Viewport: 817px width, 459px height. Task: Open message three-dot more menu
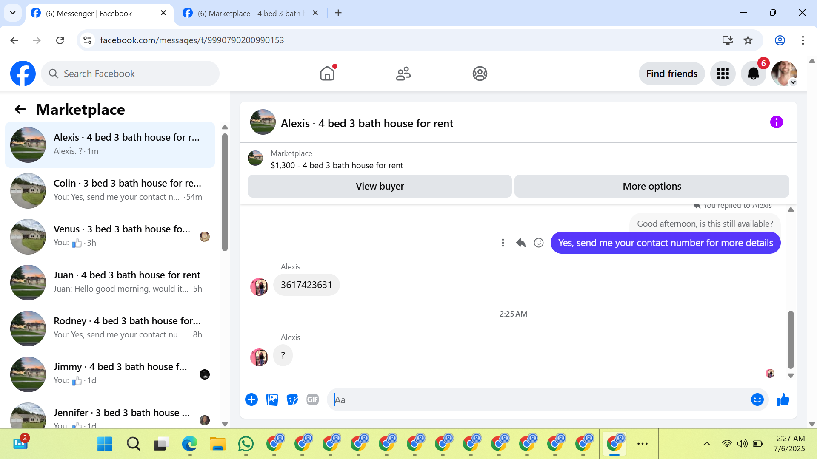503,243
